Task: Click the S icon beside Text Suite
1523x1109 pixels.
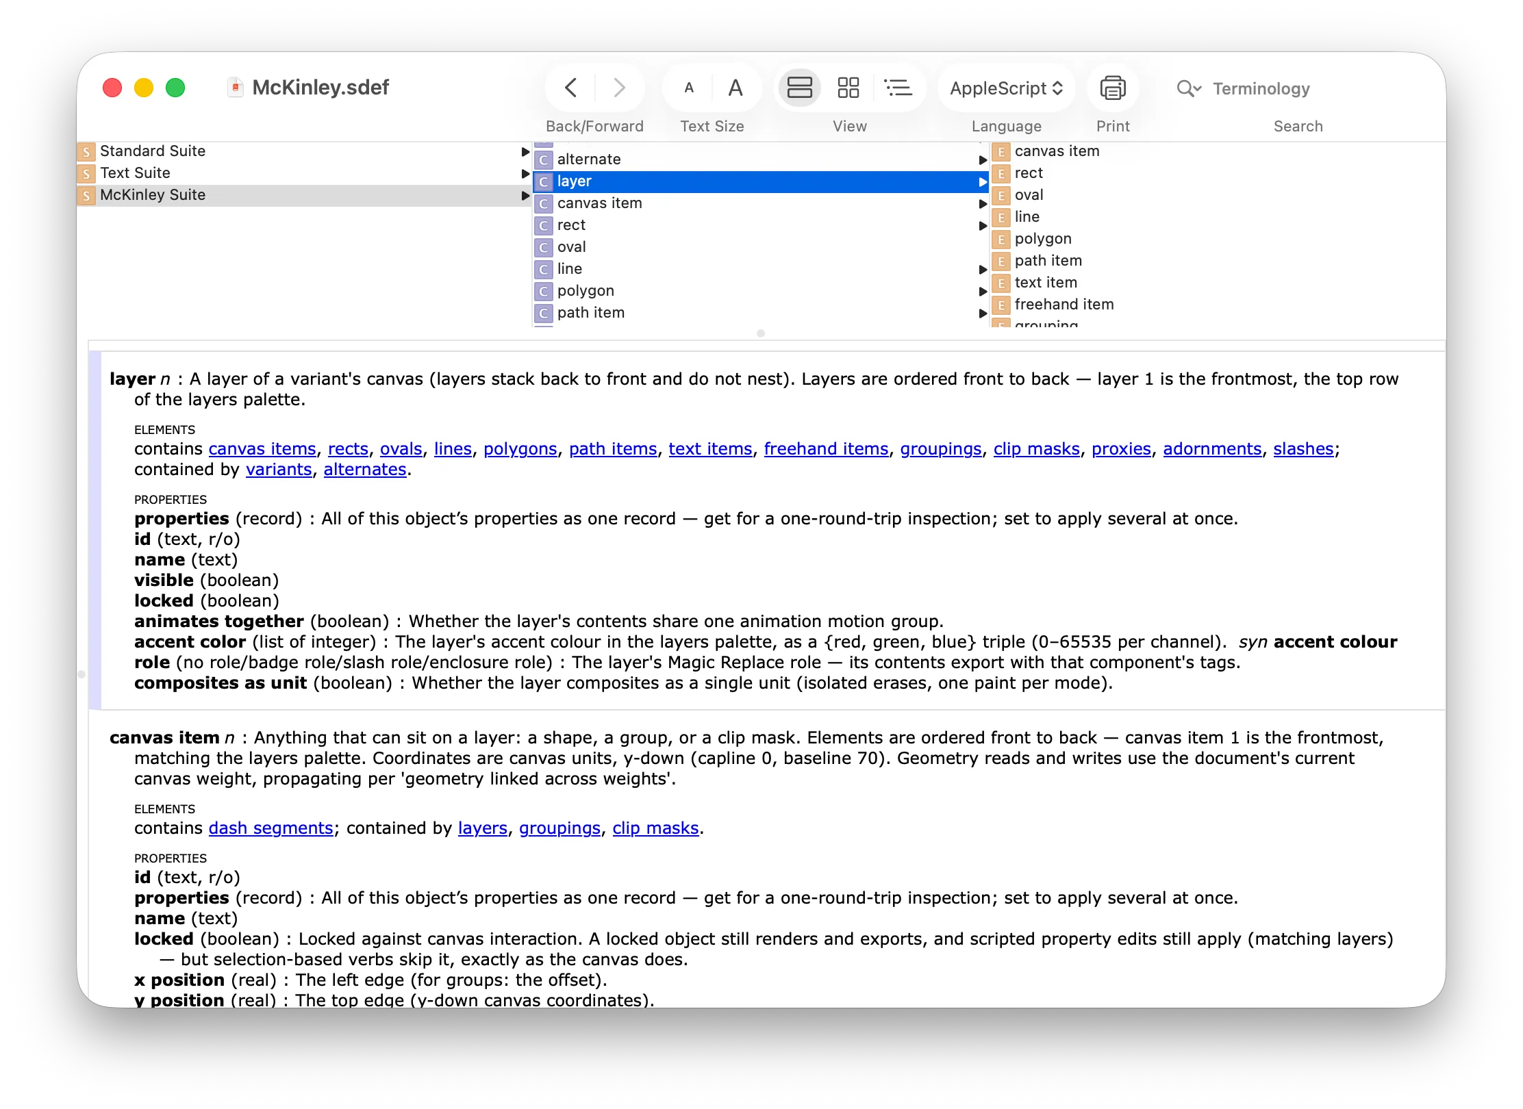Action: coord(86,173)
